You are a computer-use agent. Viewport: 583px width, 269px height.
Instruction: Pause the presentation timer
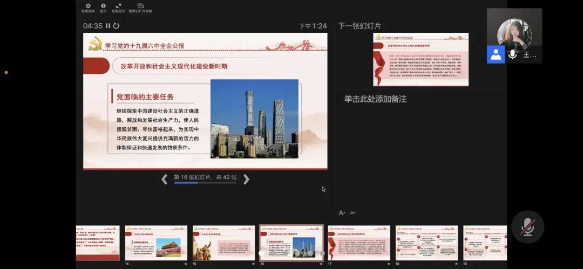coord(108,26)
